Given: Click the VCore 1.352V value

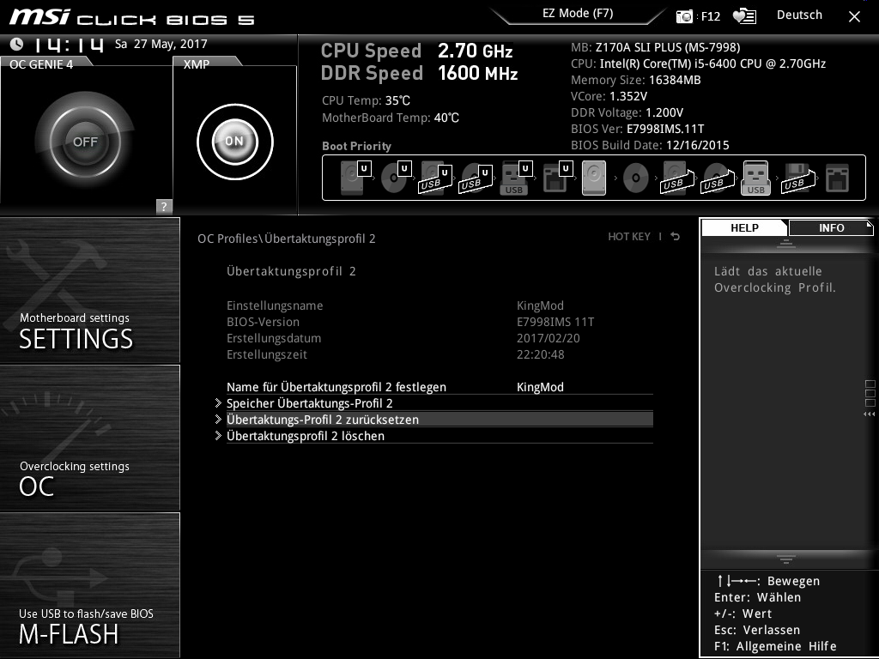Looking at the screenshot, I should click(609, 96).
